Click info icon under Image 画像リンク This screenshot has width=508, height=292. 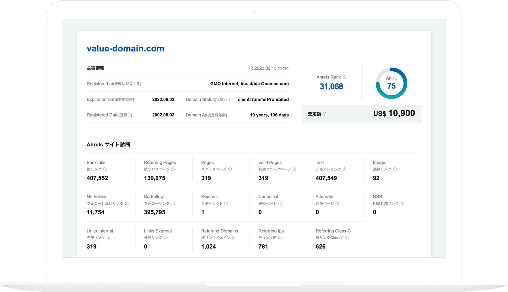pos(395,169)
